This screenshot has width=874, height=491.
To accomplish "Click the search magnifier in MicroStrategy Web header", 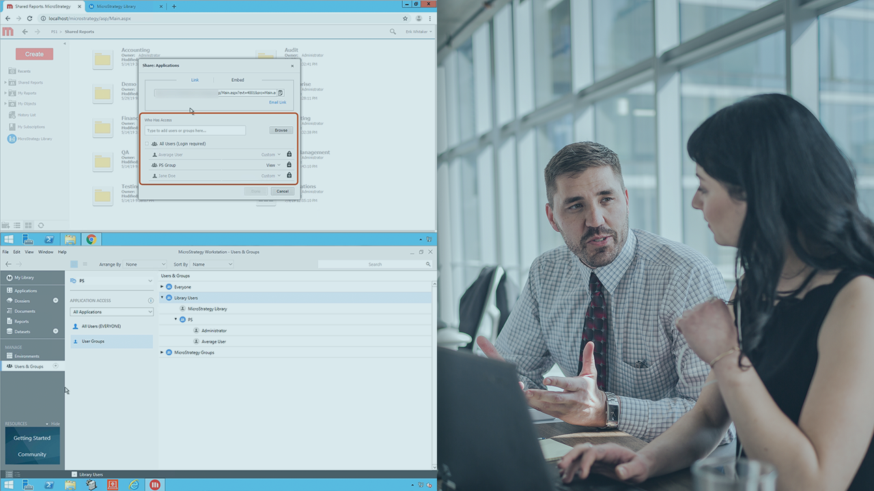I will [x=393, y=31].
